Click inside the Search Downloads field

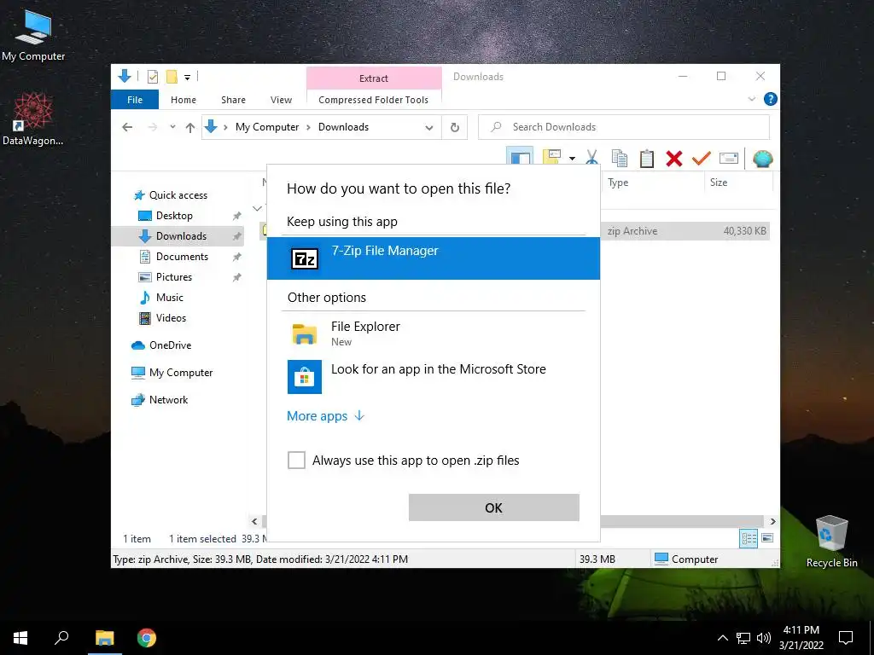coord(624,127)
